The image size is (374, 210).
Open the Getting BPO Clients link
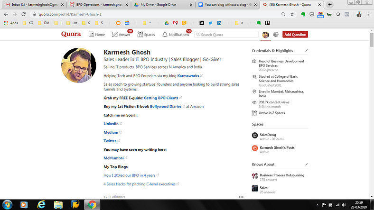pos(161,98)
